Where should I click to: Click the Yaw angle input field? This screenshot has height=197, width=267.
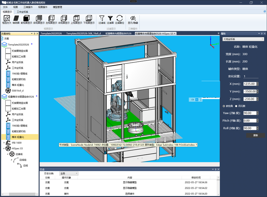(x=250, y=113)
